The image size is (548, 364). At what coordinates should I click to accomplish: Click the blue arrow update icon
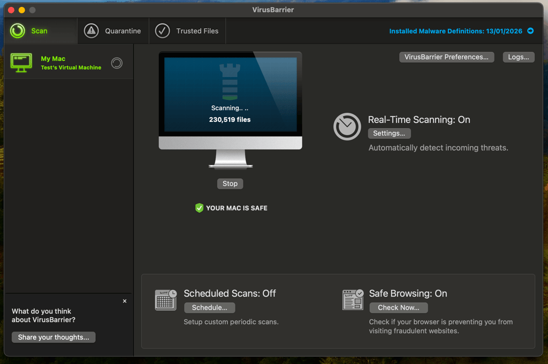pos(530,30)
